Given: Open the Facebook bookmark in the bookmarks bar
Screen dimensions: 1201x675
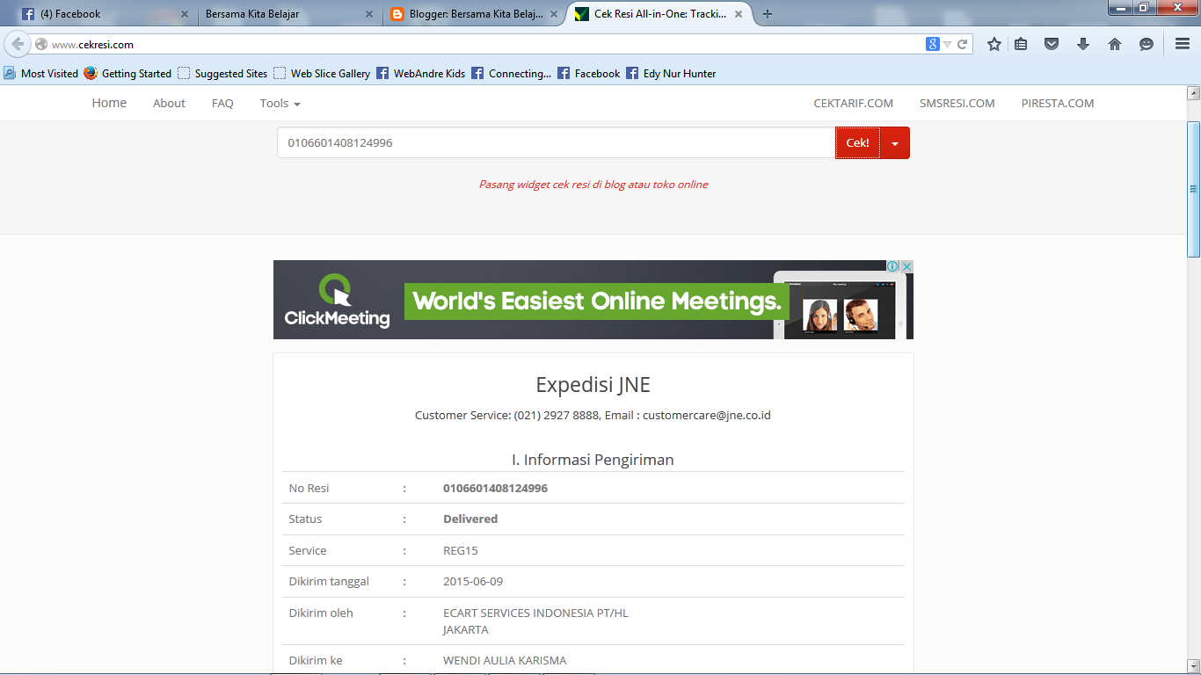Looking at the screenshot, I should 589,74.
